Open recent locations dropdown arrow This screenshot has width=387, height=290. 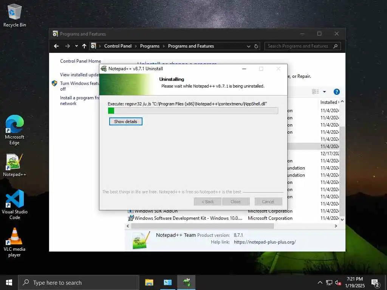point(76,46)
